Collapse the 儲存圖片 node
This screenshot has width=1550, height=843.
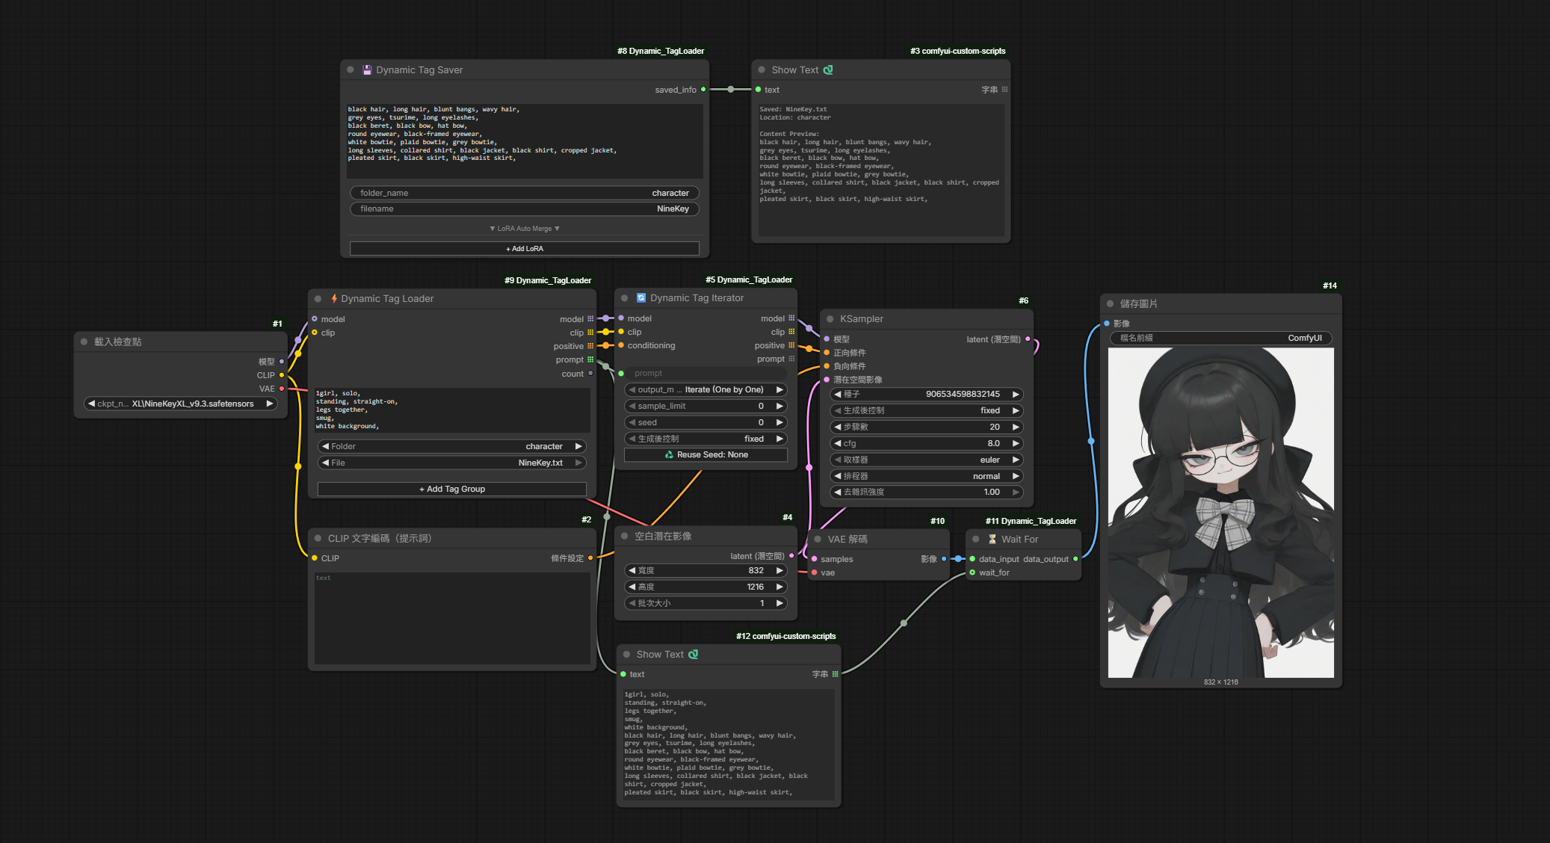pyautogui.click(x=1111, y=304)
